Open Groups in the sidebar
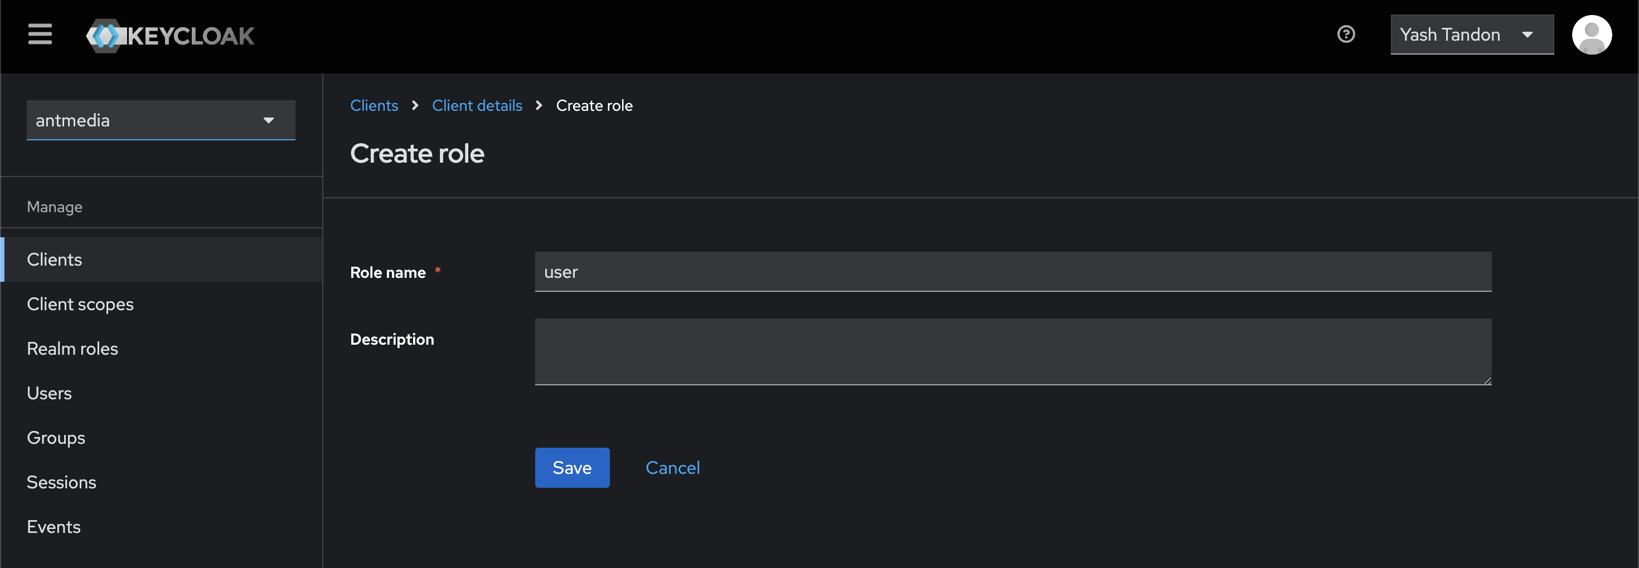Viewport: 1639px width, 568px height. point(162,438)
